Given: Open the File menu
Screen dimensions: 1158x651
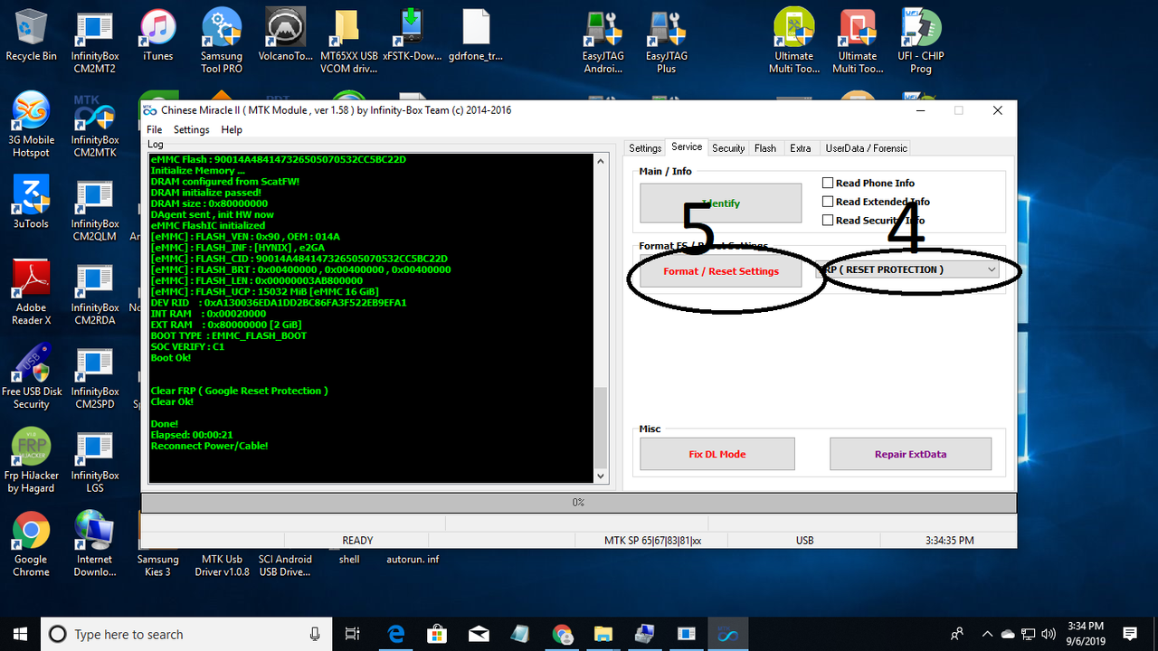Looking at the screenshot, I should click(155, 129).
